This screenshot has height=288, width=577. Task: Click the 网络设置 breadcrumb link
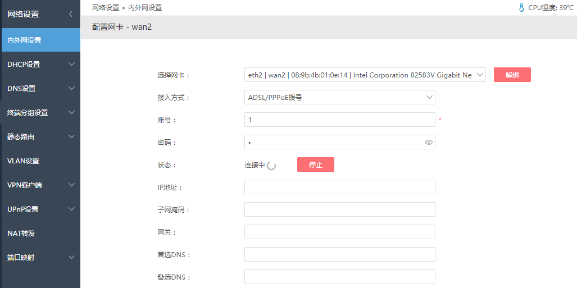point(106,8)
